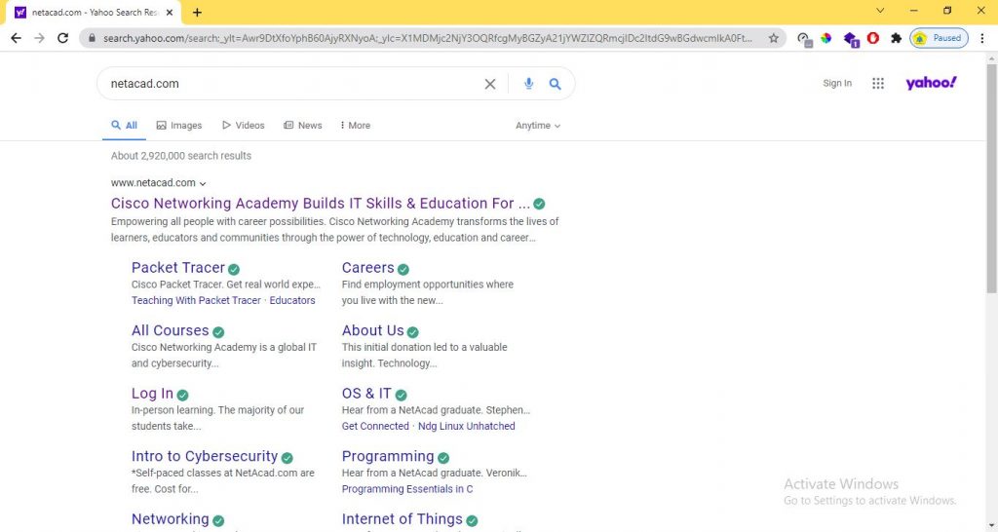Open Cisco Networking Academy Builds IT Skills result
The height and width of the screenshot is (532, 998).
coord(320,203)
